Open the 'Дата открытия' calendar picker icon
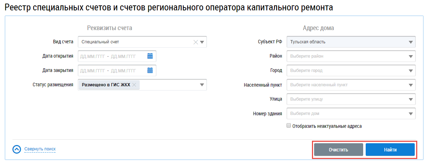Screen dimensions: 428x164 click(150, 56)
